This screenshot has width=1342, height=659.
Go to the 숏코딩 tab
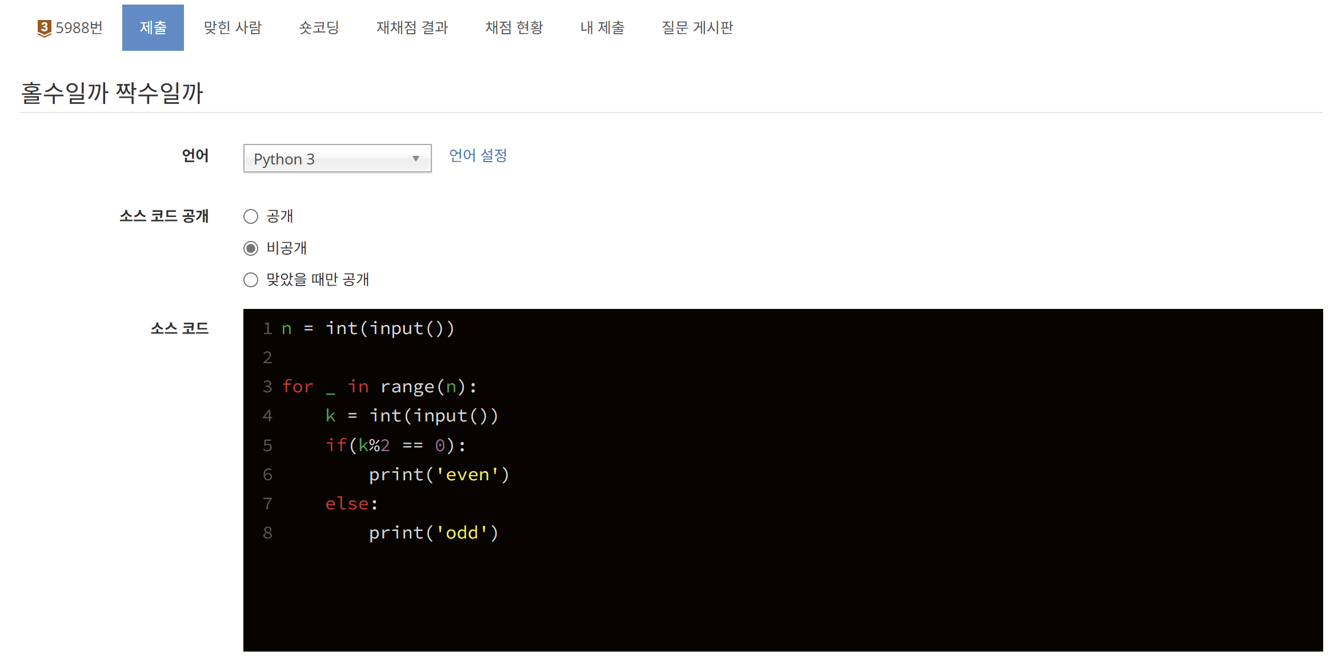319,28
